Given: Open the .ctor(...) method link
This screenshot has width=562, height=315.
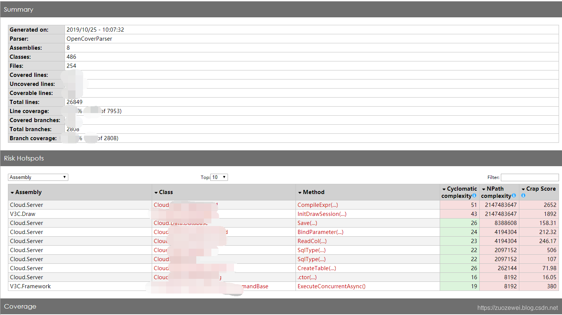Looking at the screenshot, I should coord(307,277).
